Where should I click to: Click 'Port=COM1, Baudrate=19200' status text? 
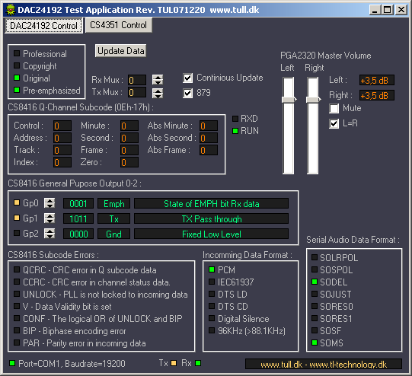72,364
